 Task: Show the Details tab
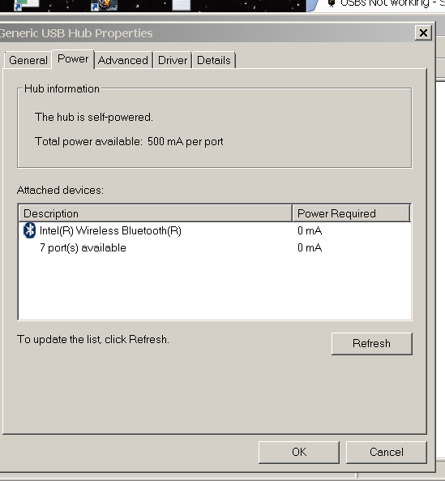point(214,60)
